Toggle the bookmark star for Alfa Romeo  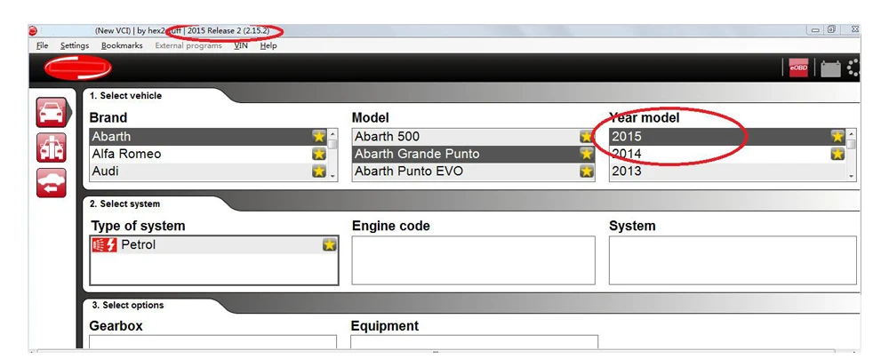pos(318,154)
